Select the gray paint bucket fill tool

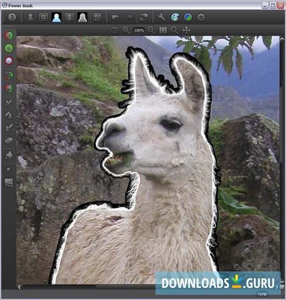(9, 155)
